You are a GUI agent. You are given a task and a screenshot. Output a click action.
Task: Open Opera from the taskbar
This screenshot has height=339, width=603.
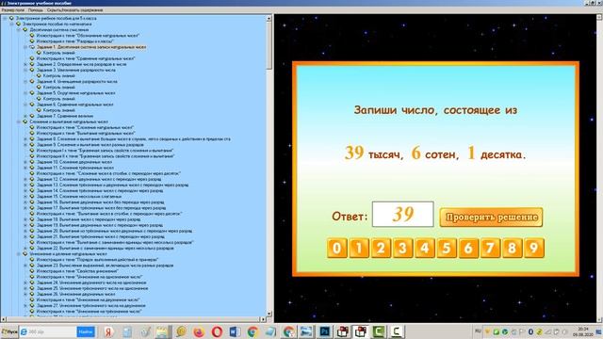217,331
